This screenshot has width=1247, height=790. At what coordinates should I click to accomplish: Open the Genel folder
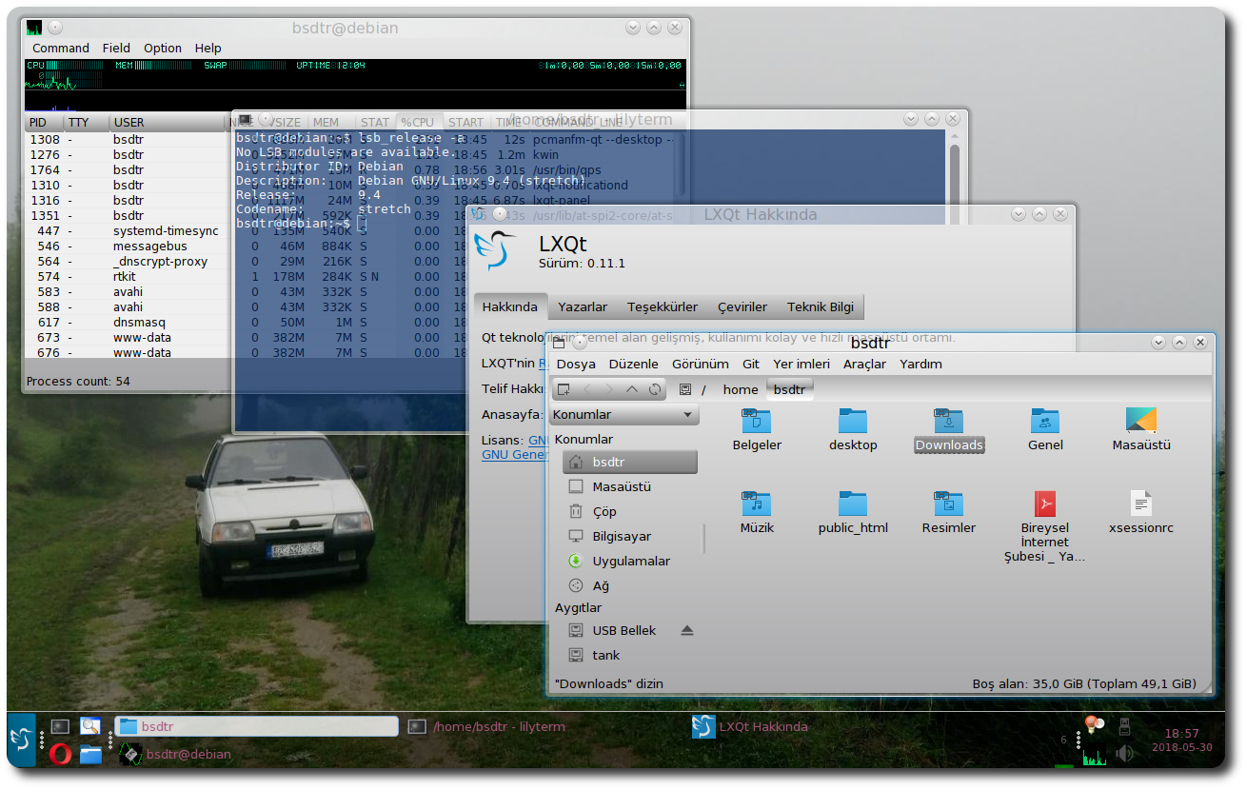click(1045, 429)
